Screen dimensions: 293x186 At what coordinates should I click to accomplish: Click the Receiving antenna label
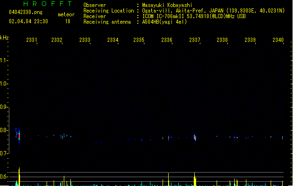(x=107, y=22)
